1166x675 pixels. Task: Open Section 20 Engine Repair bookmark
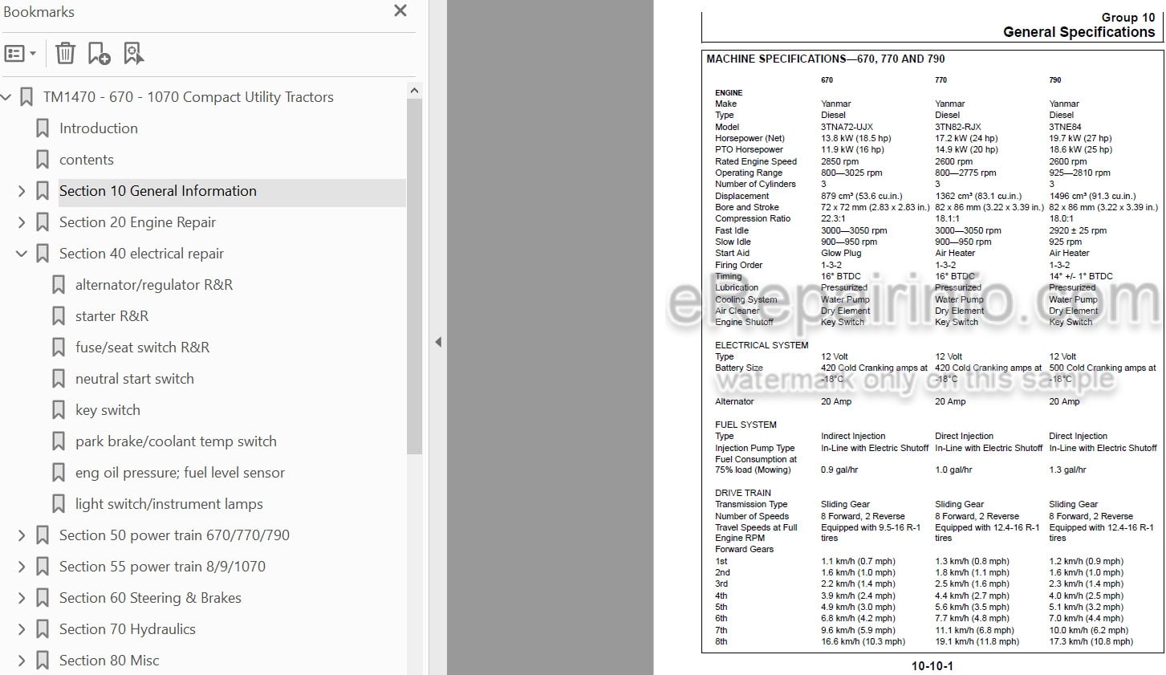[x=137, y=222]
